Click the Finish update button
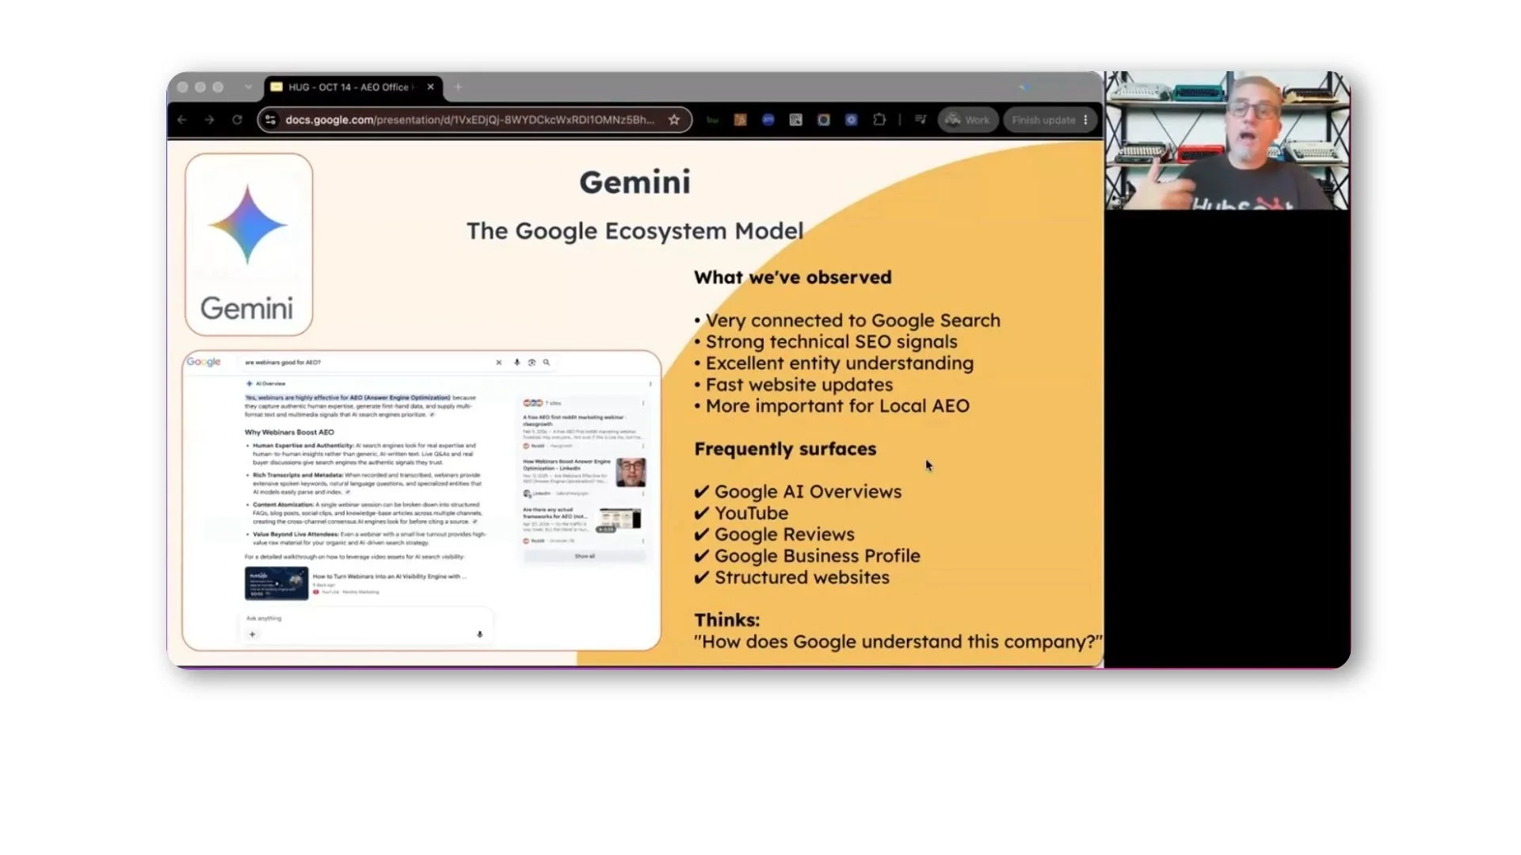The width and height of the screenshot is (1521, 855). click(x=1043, y=120)
